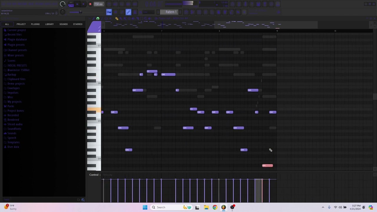Open the Soundfonts folder
Image resolution: width=377 pixels, height=212 pixels.
click(x=14, y=129)
